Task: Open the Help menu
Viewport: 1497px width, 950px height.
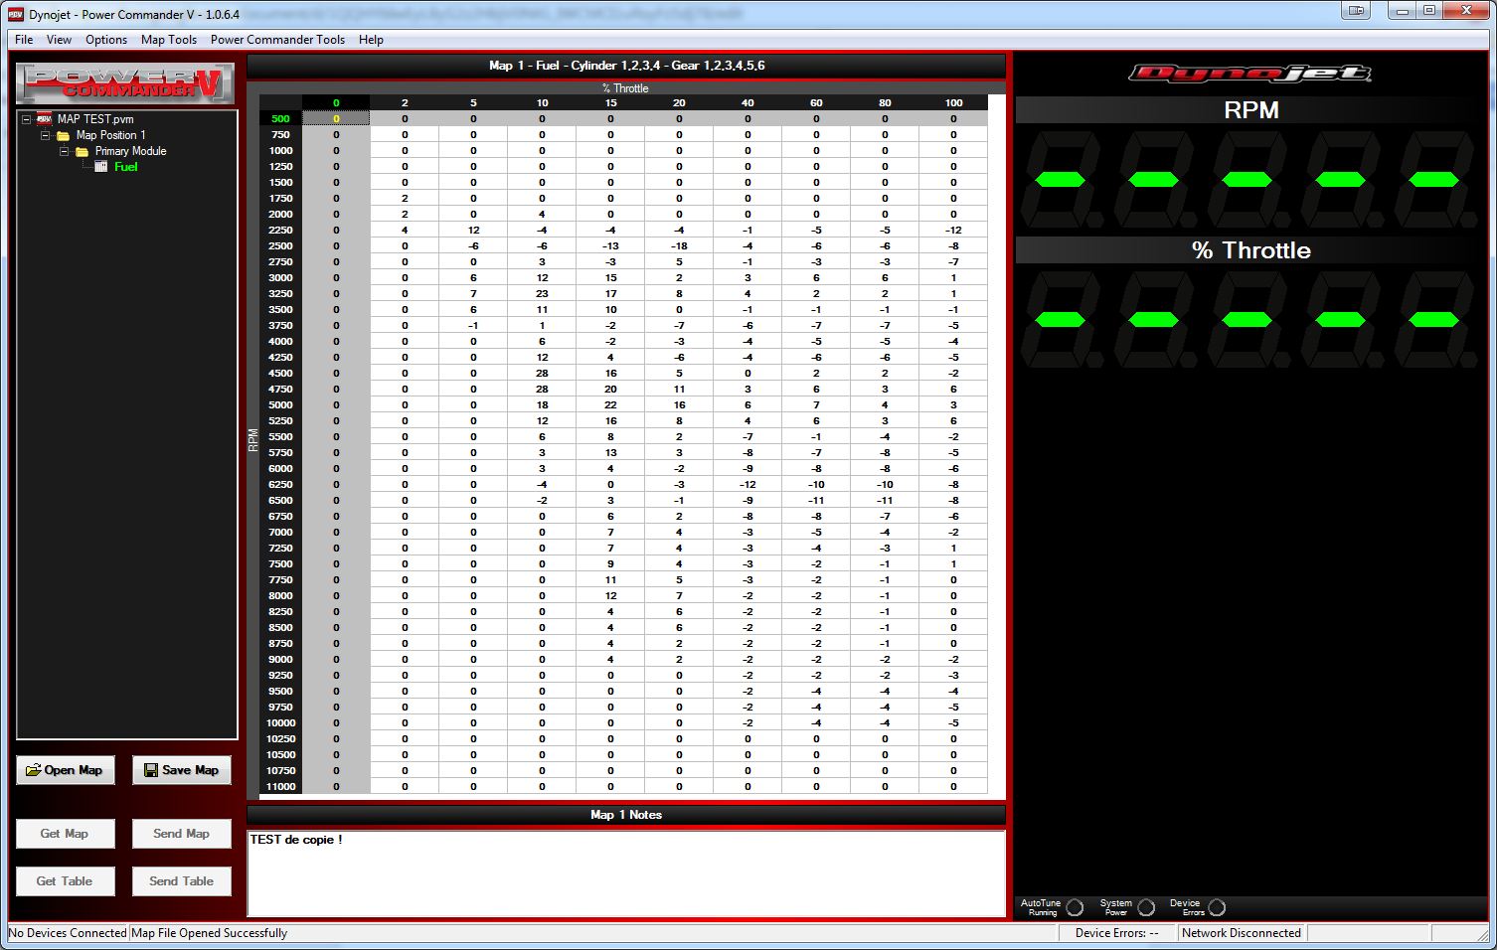Action: pos(371,40)
